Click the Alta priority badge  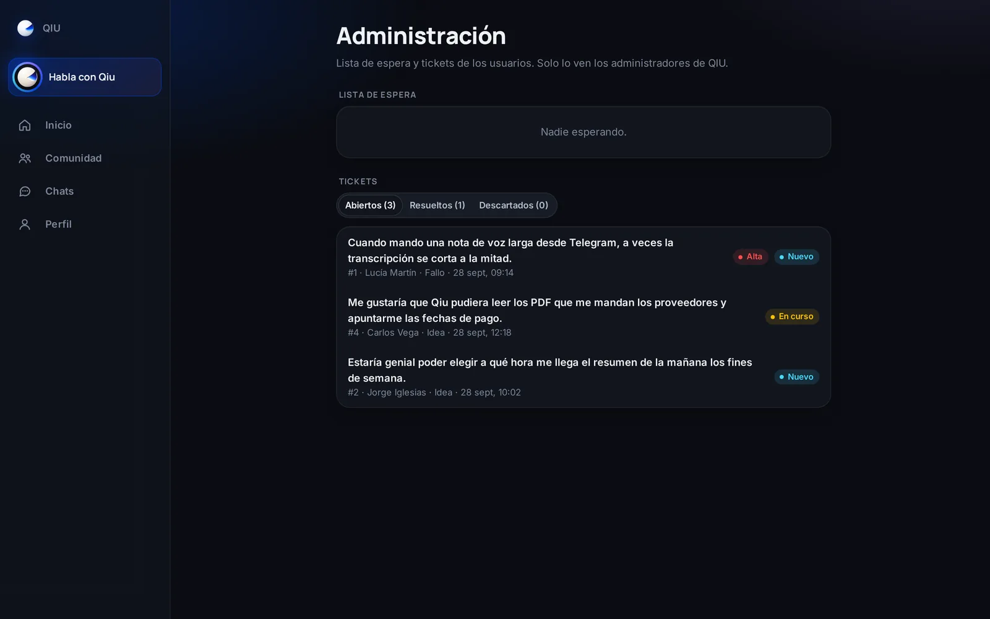(x=751, y=257)
